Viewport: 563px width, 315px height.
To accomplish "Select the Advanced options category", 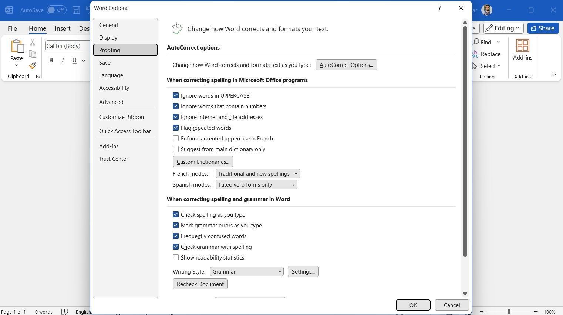I will [x=111, y=102].
